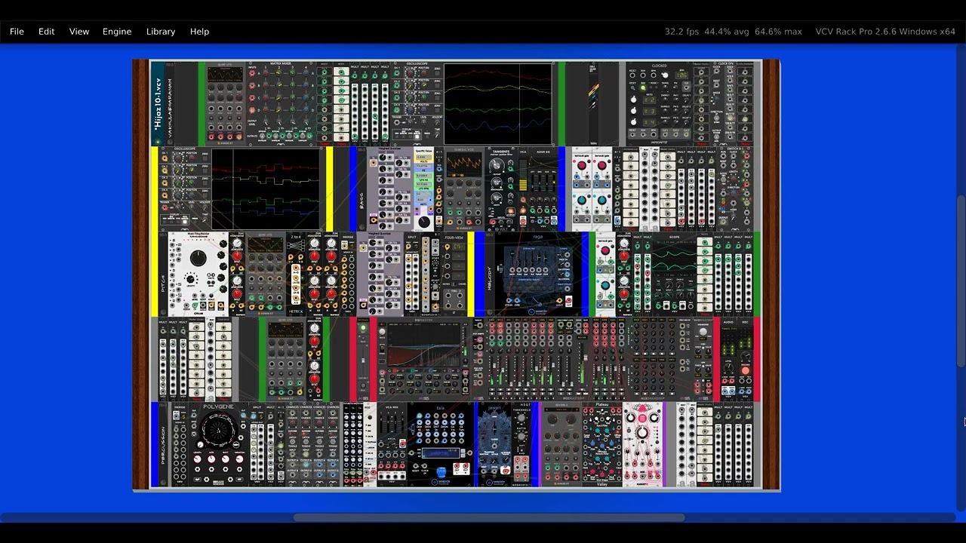Click the large black knob on Specific Value

coord(423,222)
